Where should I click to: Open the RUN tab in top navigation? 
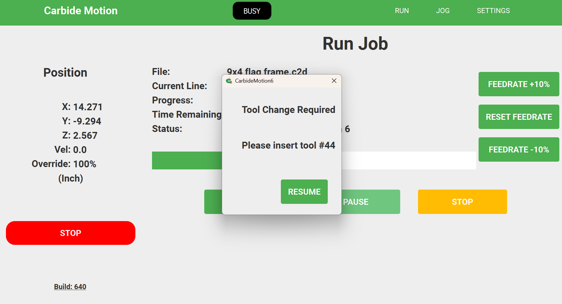402,11
